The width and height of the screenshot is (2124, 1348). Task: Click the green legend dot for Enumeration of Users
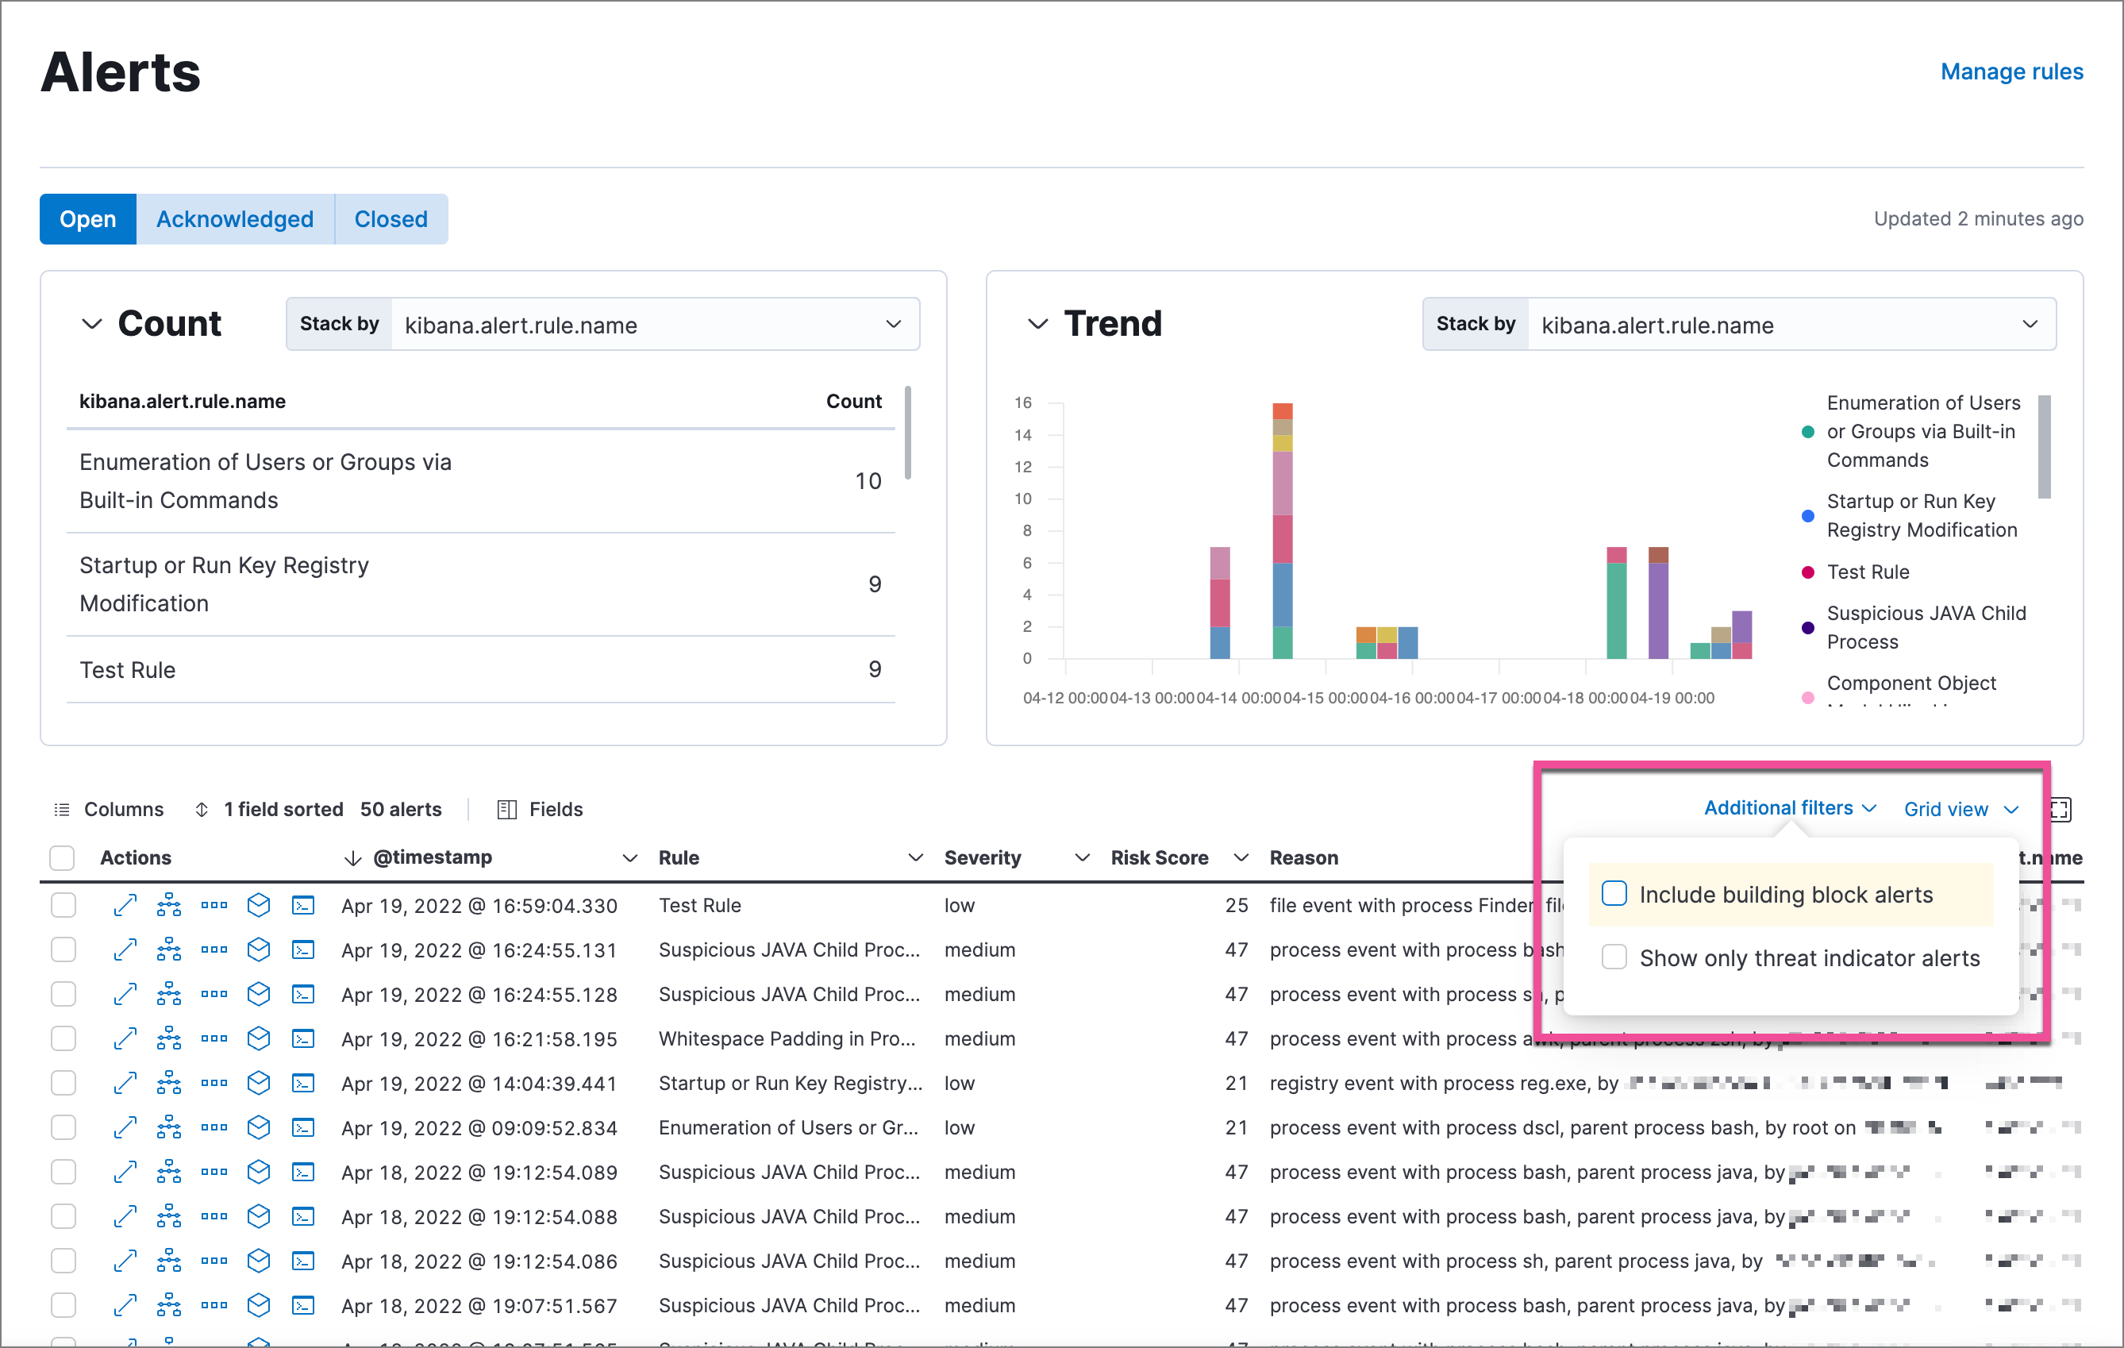(1807, 431)
